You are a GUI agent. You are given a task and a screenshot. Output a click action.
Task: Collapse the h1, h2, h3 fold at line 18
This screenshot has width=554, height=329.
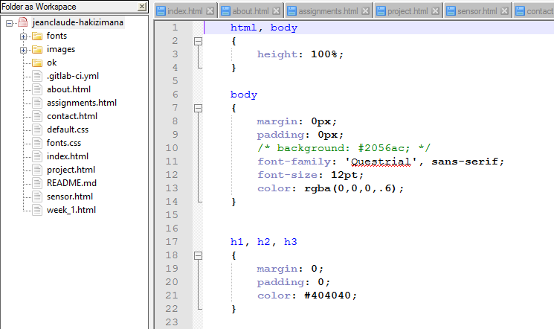click(199, 255)
